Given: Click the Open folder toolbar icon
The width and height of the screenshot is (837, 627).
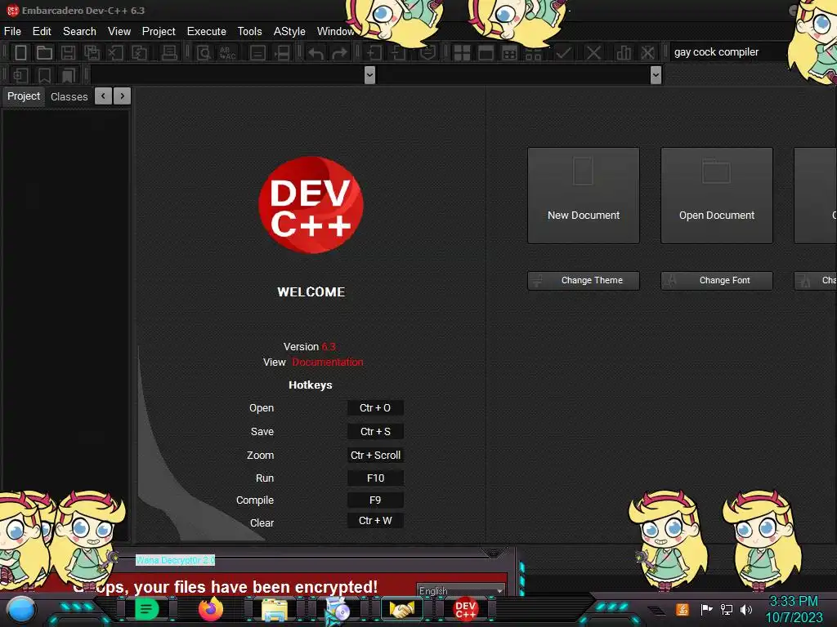Looking at the screenshot, I should click(44, 53).
